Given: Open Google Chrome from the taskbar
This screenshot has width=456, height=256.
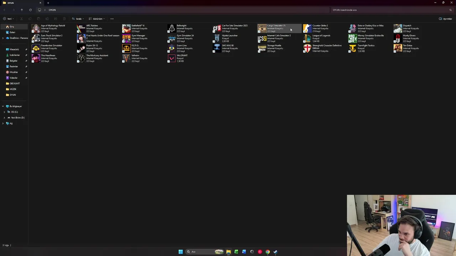Looking at the screenshot, I should 268,252.
